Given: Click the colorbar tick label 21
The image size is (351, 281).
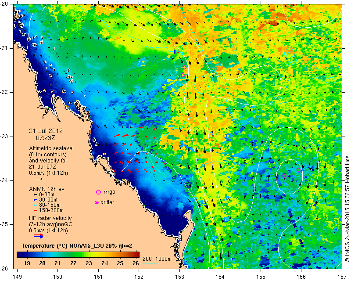Looking at the screenshot, I should click(58, 263).
